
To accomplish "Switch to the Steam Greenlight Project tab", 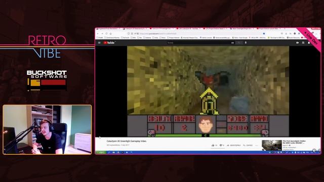I will point(242,29).
